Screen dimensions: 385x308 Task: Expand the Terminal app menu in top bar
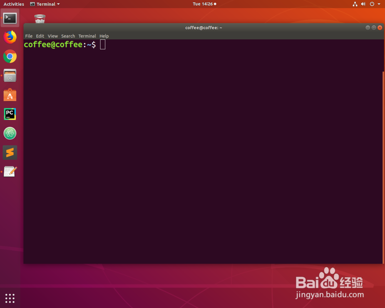pyautogui.click(x=45, y=4)
